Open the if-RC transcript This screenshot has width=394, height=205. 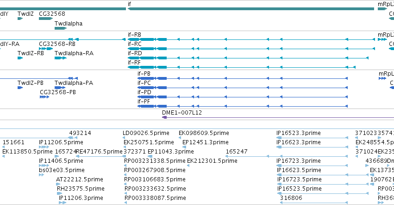coord(251,49)
